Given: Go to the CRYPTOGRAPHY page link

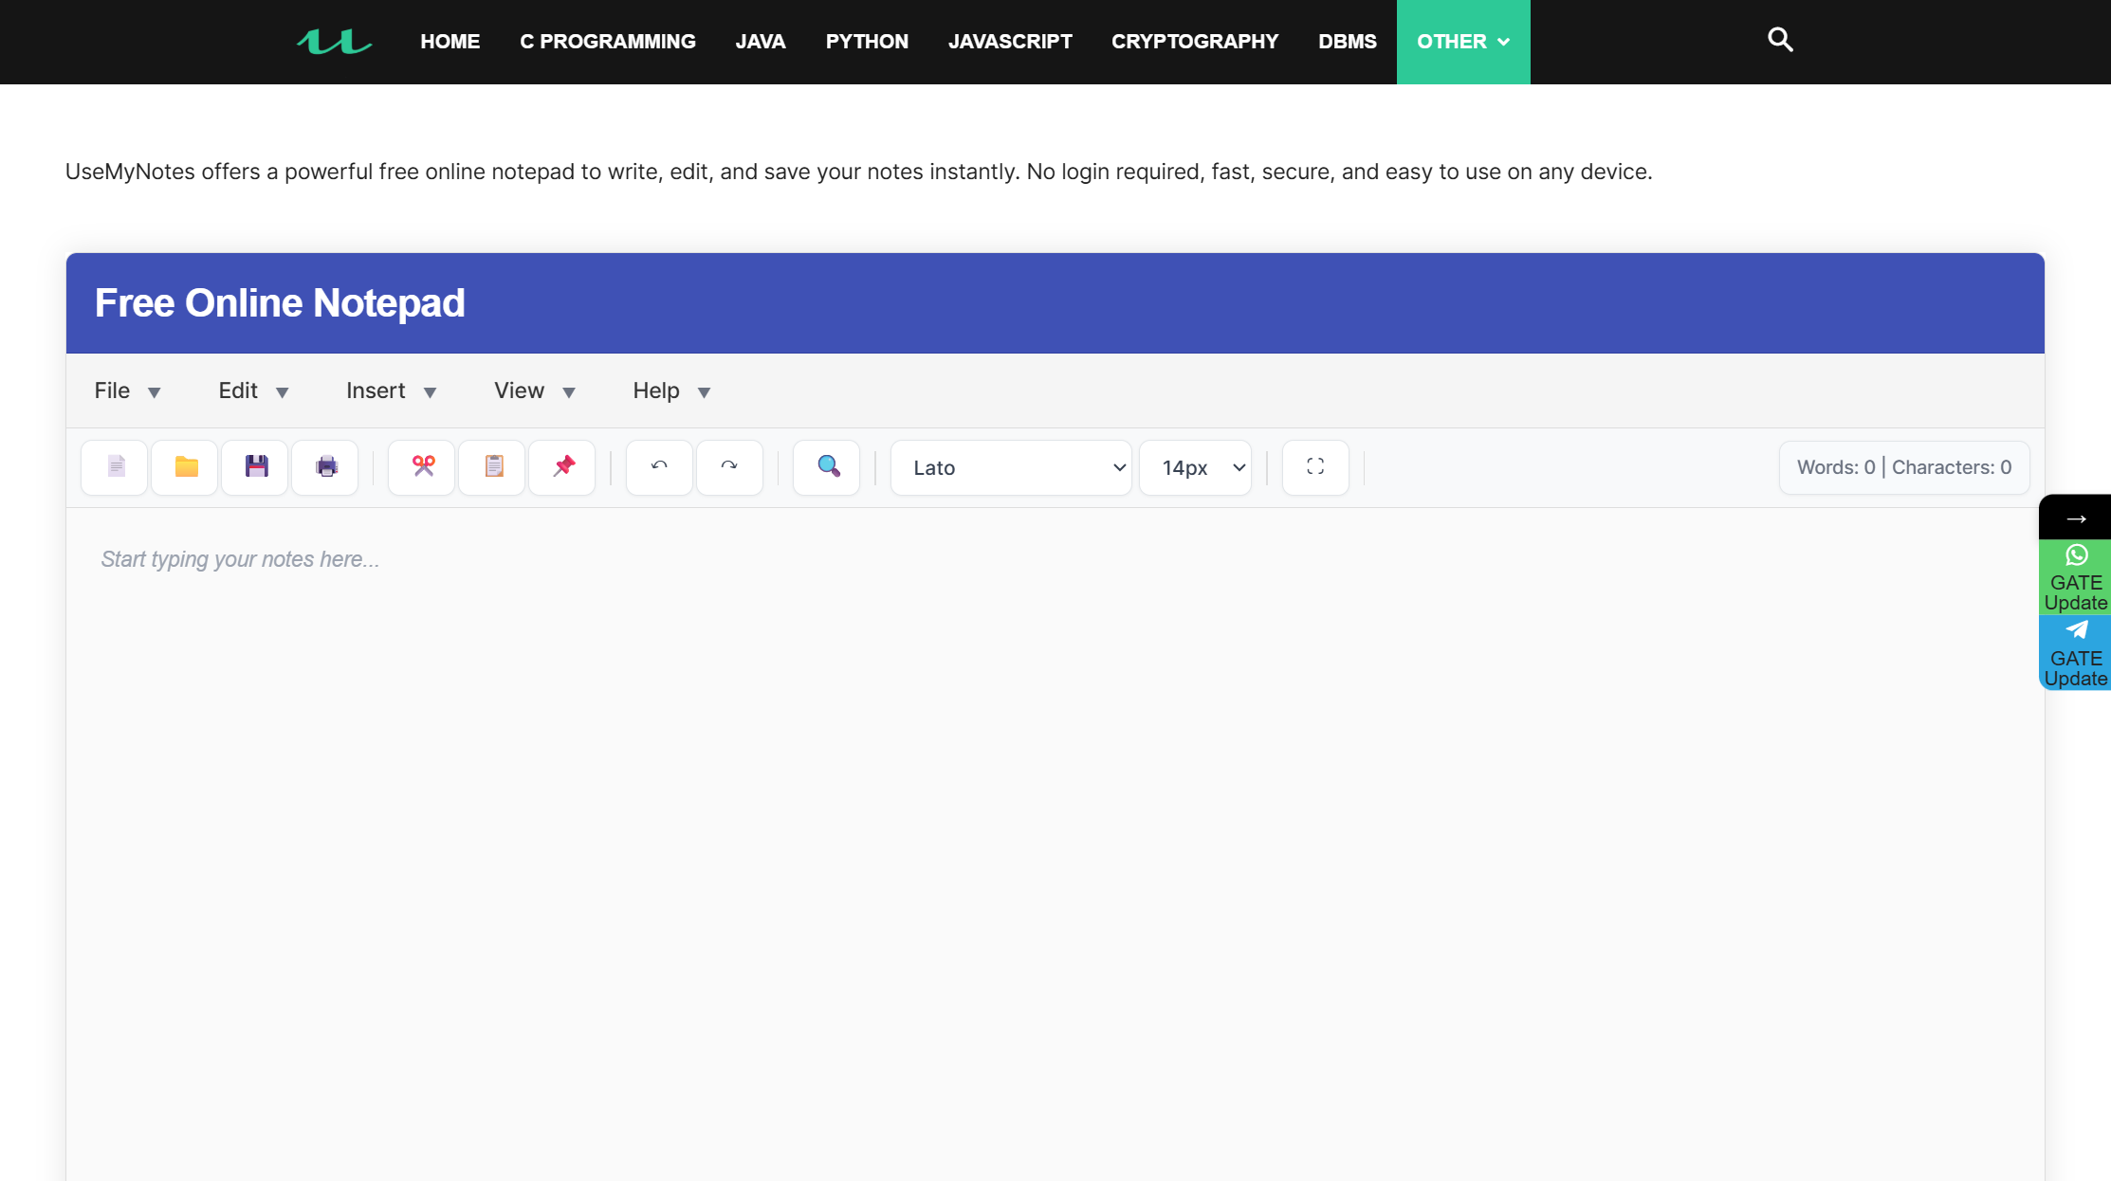Looking at the screenshot, I should pos(1194,42).
